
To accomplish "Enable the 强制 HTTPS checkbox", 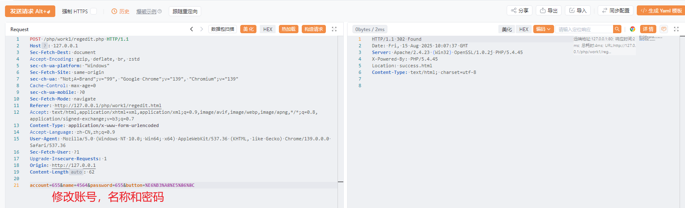I will point(94,11).
